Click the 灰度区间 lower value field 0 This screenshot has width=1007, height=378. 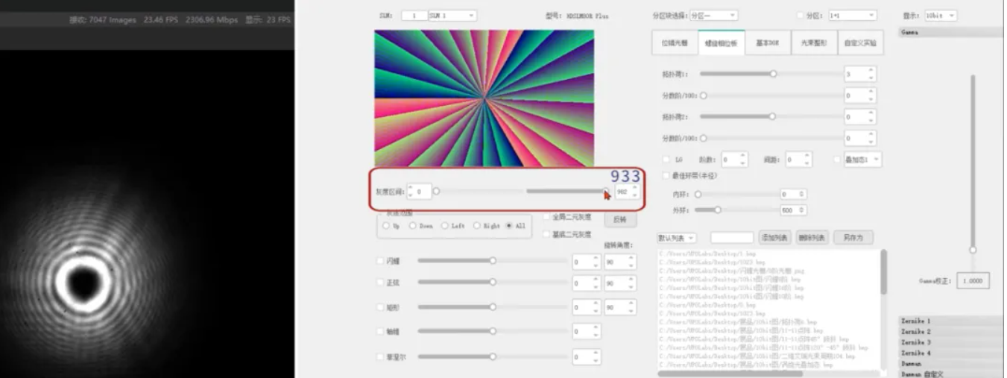[419, 192]
